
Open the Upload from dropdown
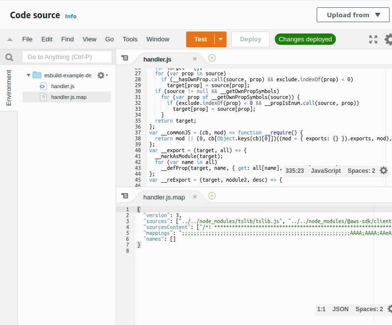tap(353, 15)
